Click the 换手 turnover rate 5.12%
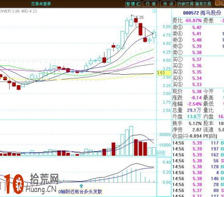The width and height of the screenshot is (224, 197). (195, 123)
